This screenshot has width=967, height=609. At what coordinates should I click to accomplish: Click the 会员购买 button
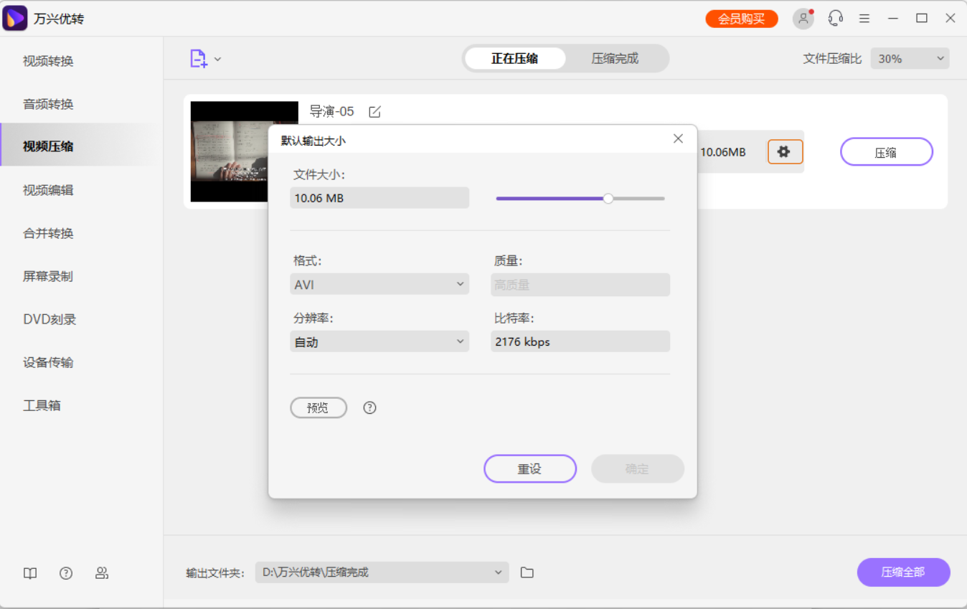pos(741,18)
